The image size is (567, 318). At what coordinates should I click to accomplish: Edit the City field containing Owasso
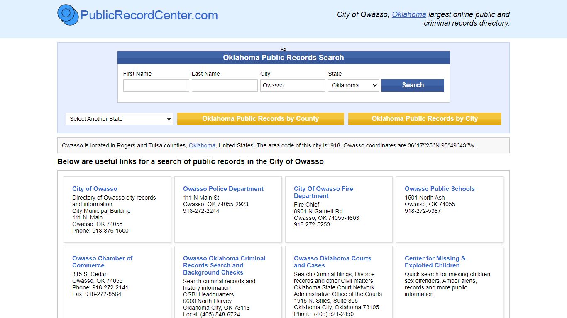pos(293,85)
